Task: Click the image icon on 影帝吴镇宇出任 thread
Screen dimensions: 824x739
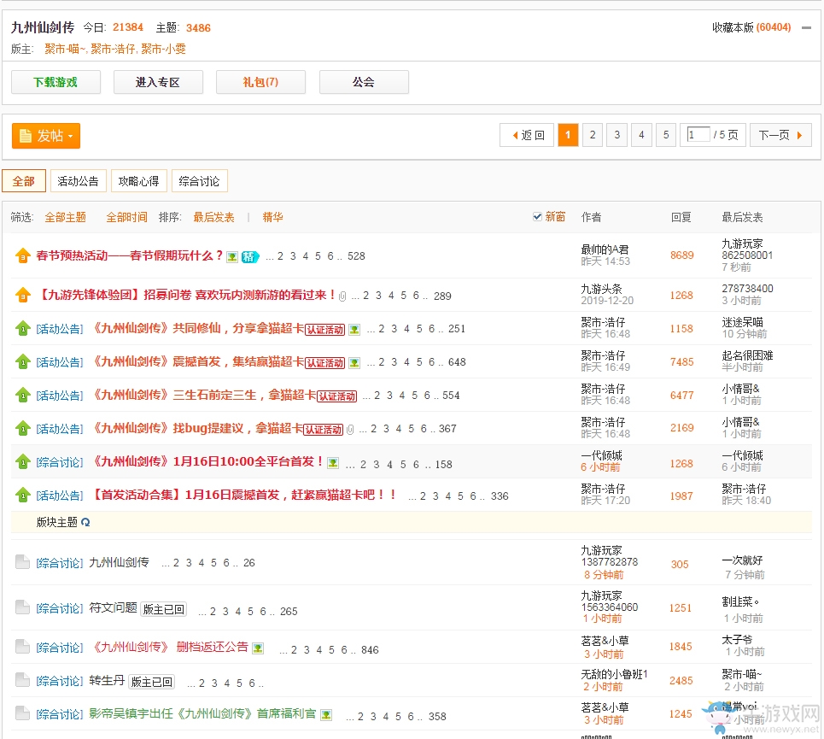Action: pos(326,715)
